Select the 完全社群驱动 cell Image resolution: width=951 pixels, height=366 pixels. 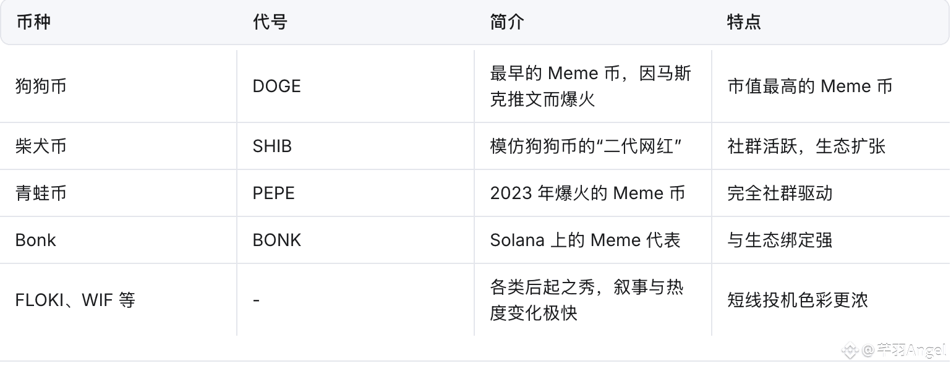pos(780,193)
